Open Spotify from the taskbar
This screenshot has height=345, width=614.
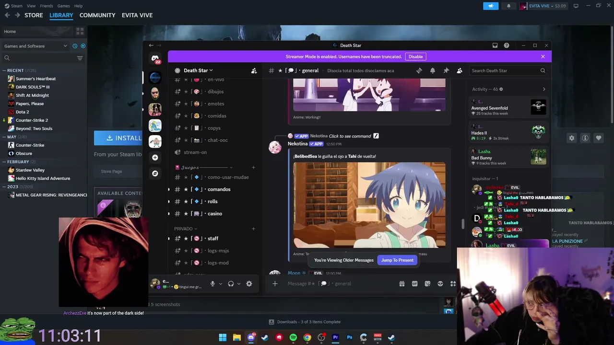tap(293, 337)
